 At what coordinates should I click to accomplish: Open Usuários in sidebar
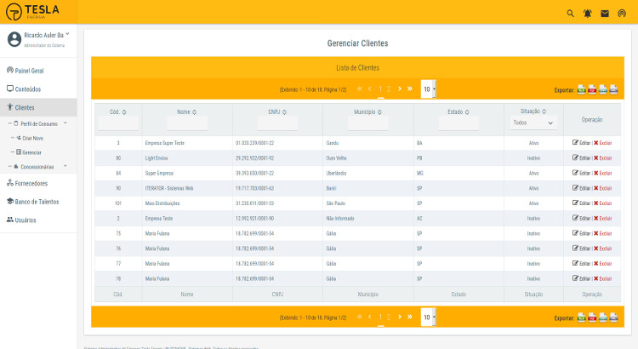[21, 220]
